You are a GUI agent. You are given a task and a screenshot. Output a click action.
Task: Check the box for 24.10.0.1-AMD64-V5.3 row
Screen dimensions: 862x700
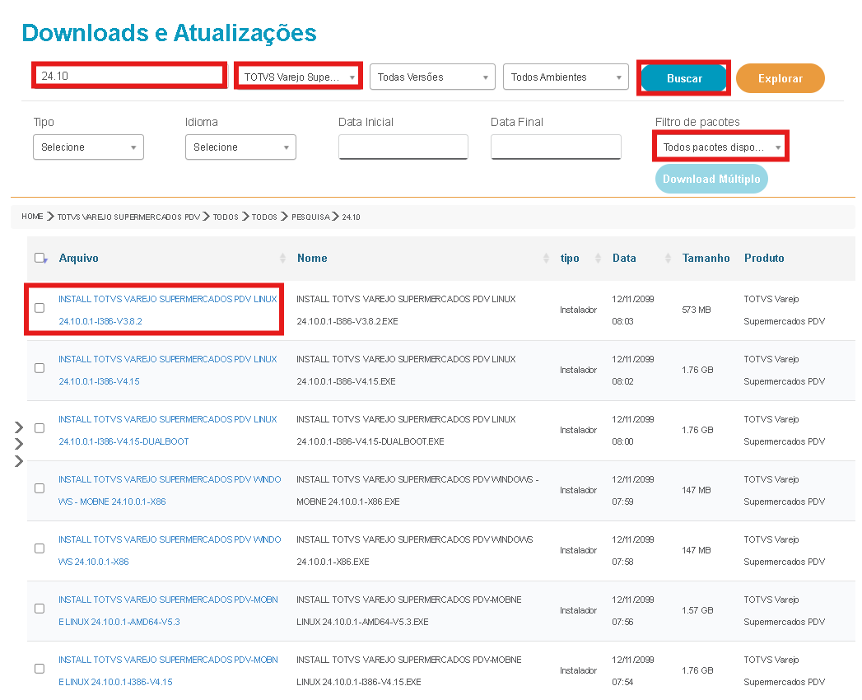click(40, 608)
